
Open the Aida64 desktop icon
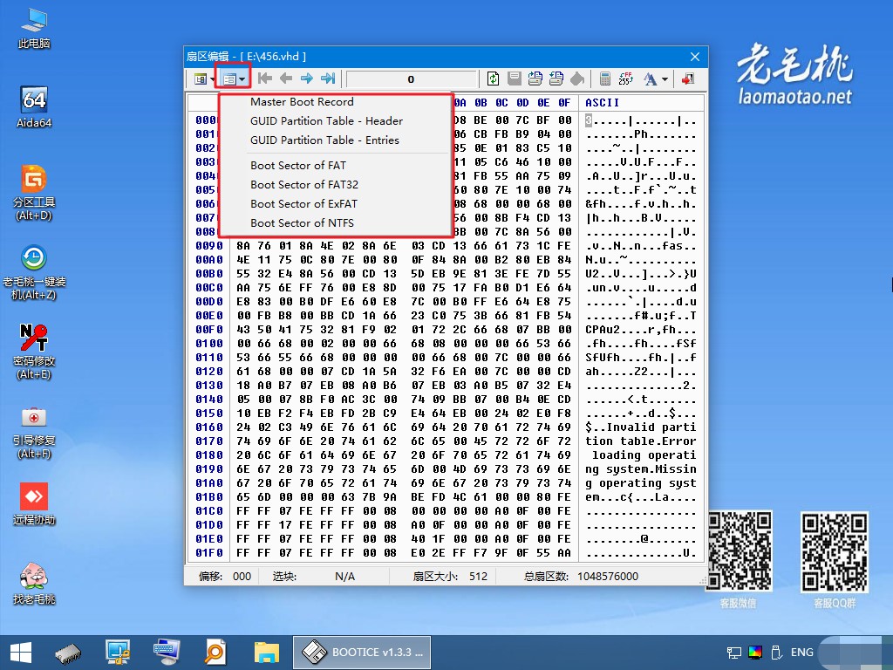click(x=34, y=107)
